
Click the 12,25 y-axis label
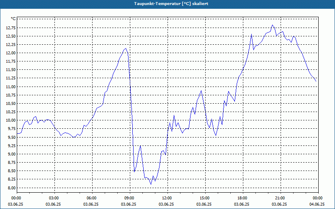tap(11, 45)
